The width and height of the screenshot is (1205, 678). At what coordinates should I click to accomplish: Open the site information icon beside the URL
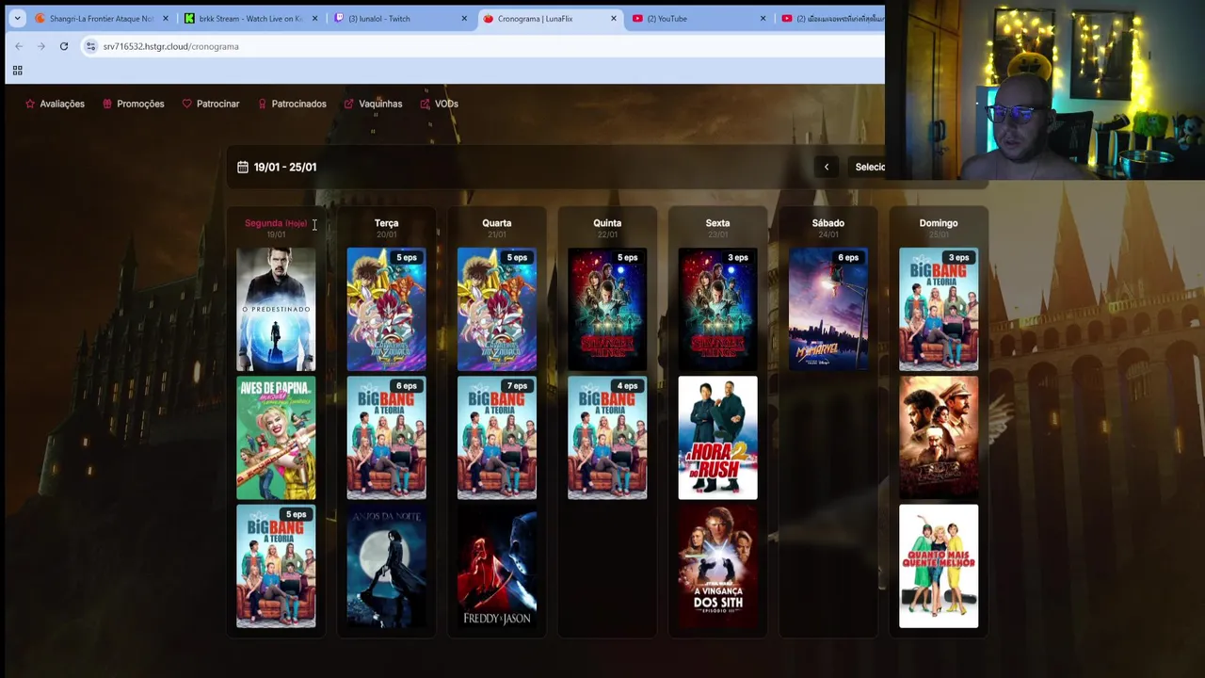coord(90,46)
